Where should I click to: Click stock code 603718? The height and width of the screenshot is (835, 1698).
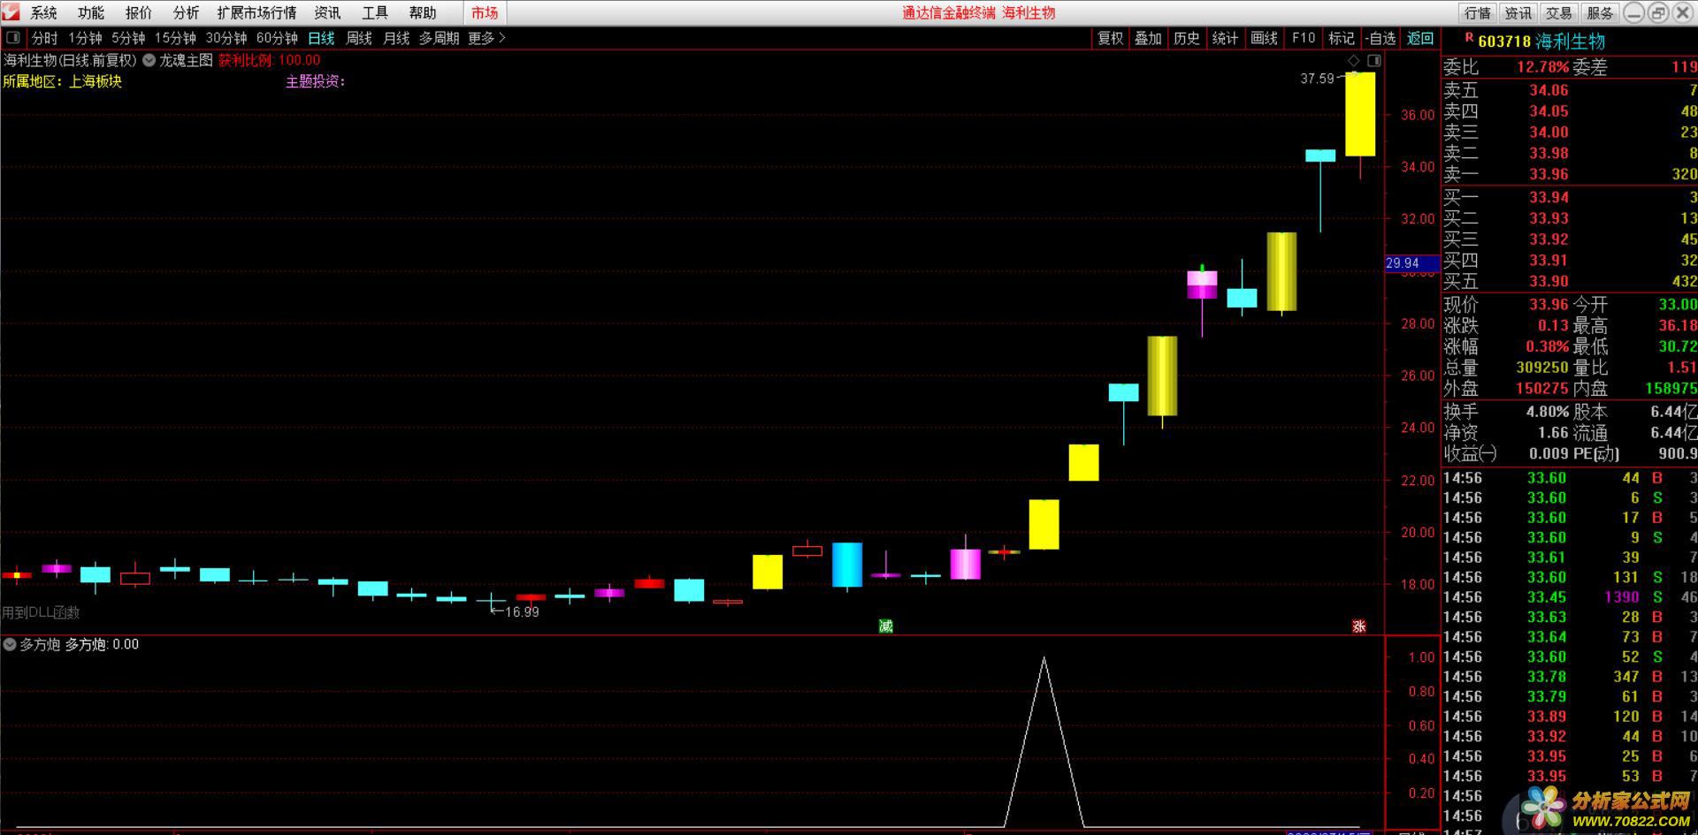point(1504,42)
